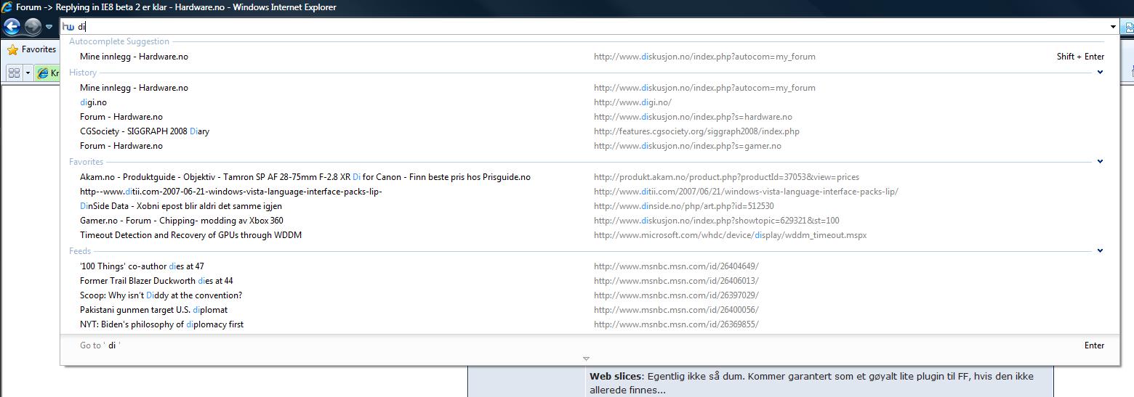1134x397 pixels.
Task: Click URL diskusjon.no showtopic=629321
Action: pos(716,221)
